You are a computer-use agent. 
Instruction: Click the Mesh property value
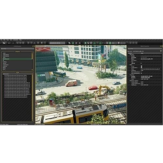pos(150,69)
